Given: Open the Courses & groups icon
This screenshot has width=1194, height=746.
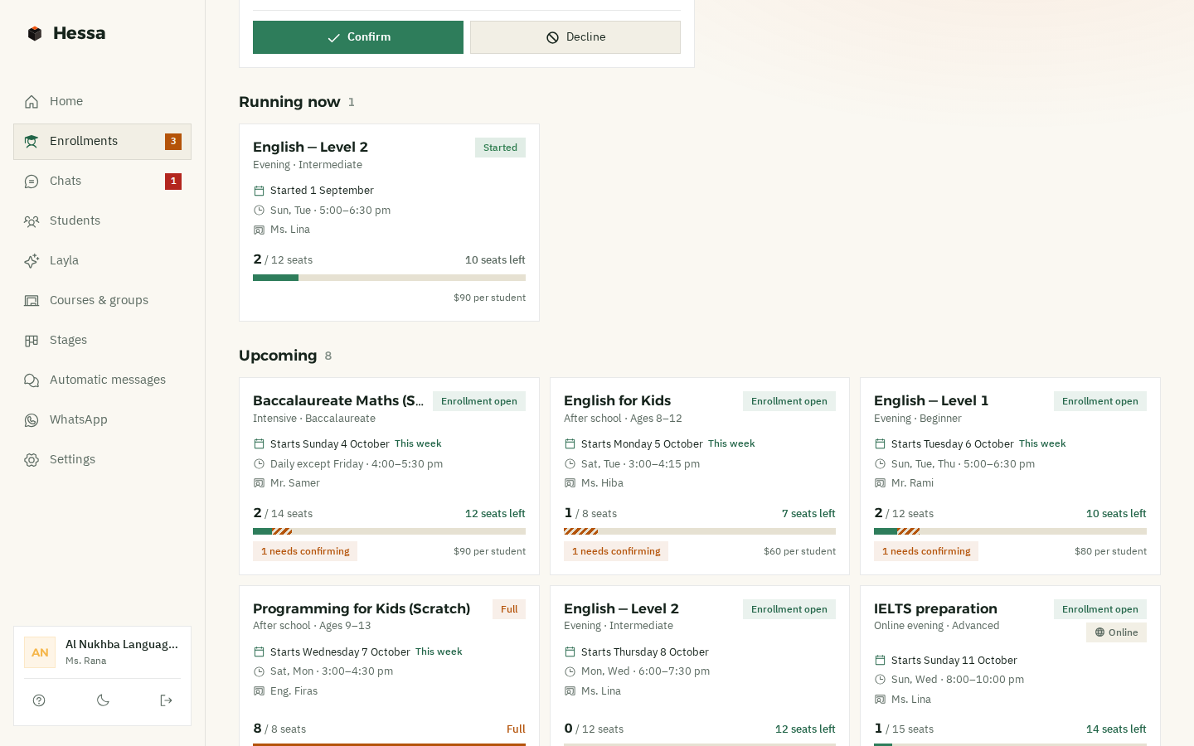Looking at the screenshot, I should click(x=32, y=301).
